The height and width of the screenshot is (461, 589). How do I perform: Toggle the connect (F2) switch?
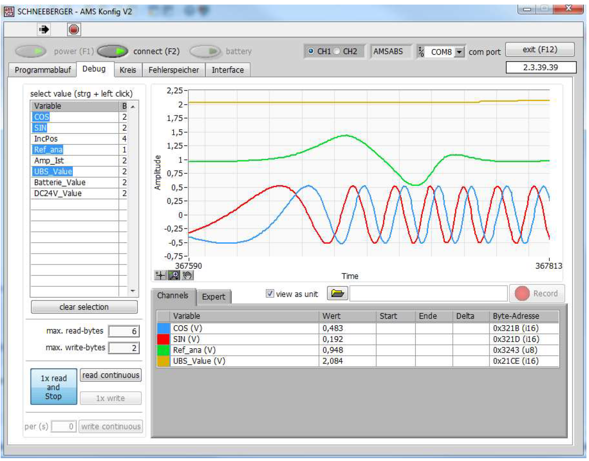pos(113,51)
